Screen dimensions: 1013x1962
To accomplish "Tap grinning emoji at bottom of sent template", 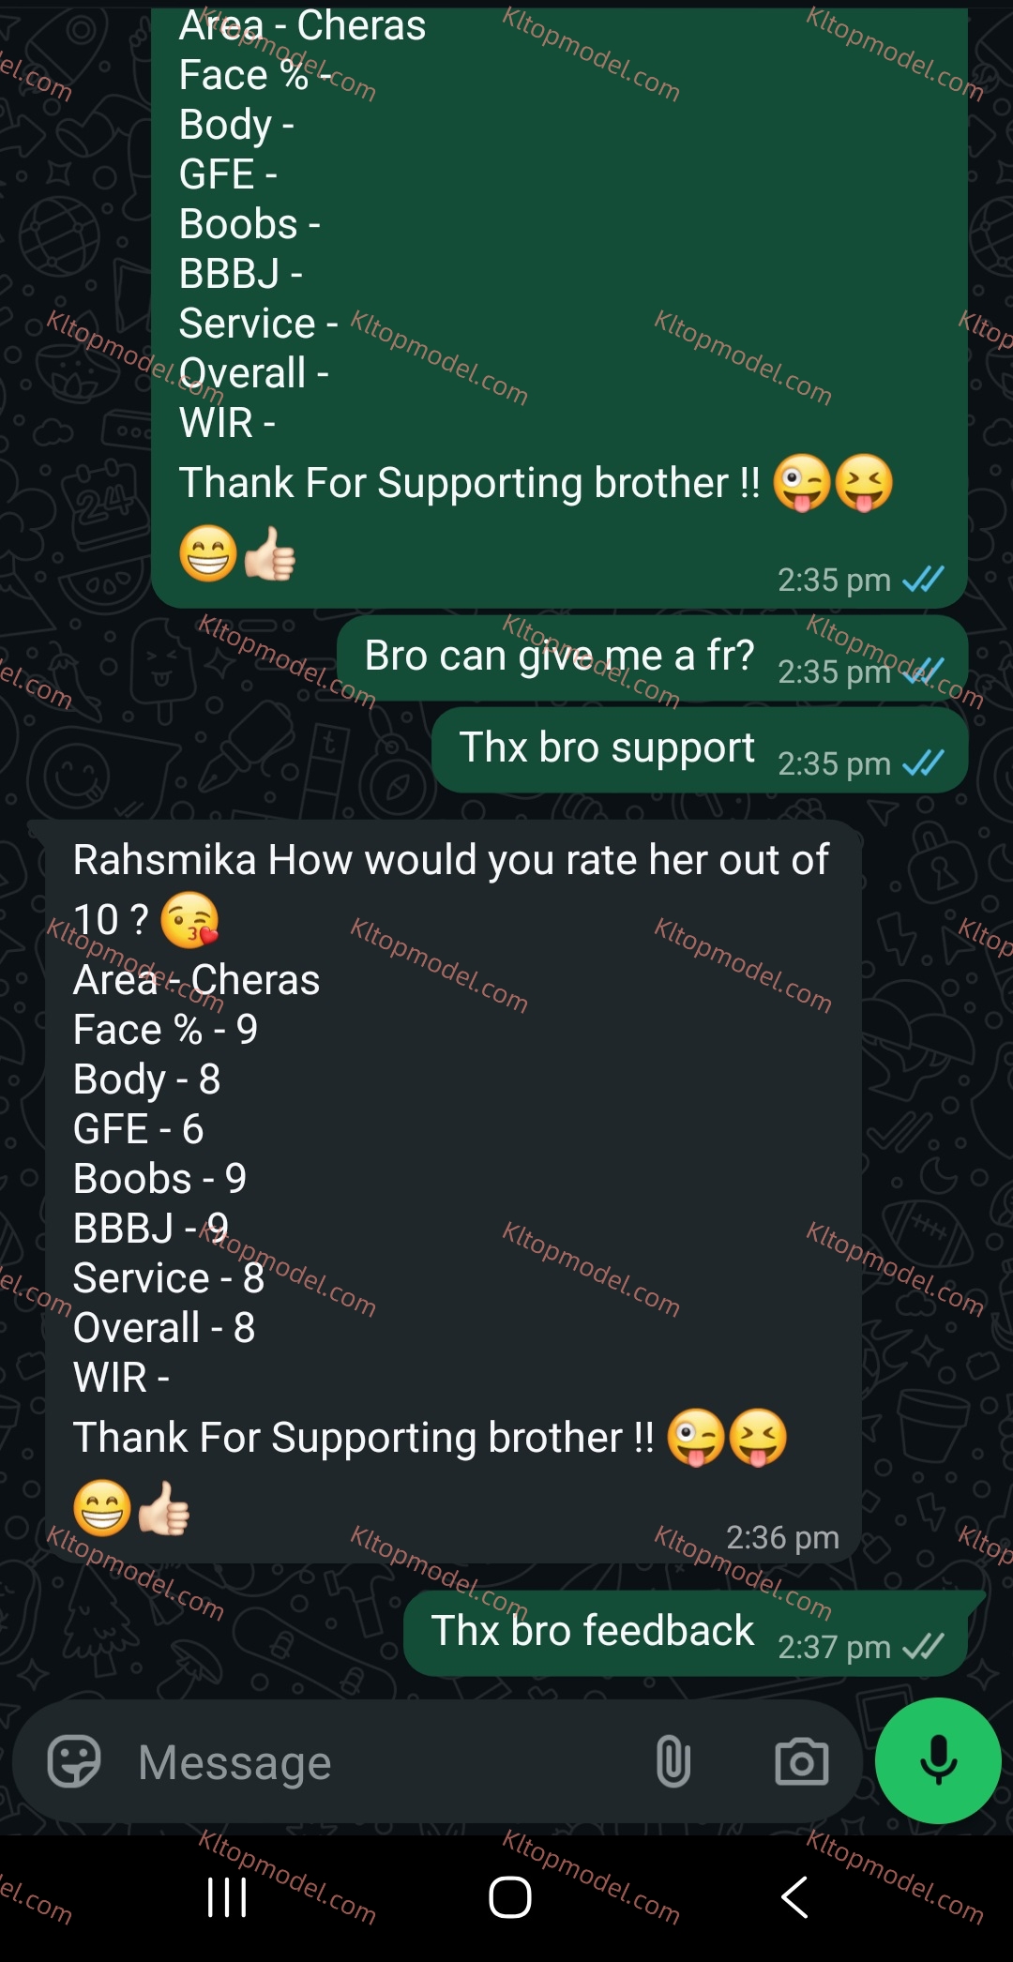I will (x=208, y=553).
